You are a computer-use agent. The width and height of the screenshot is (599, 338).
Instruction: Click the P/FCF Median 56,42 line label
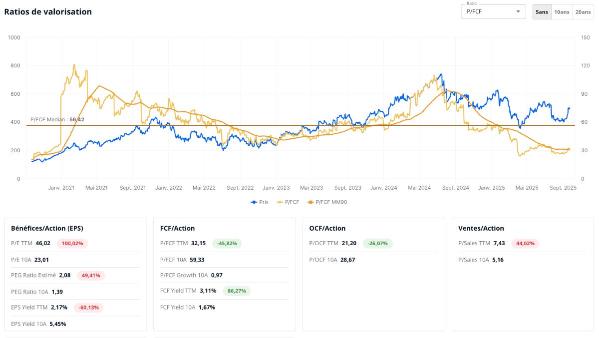[57, 120]
